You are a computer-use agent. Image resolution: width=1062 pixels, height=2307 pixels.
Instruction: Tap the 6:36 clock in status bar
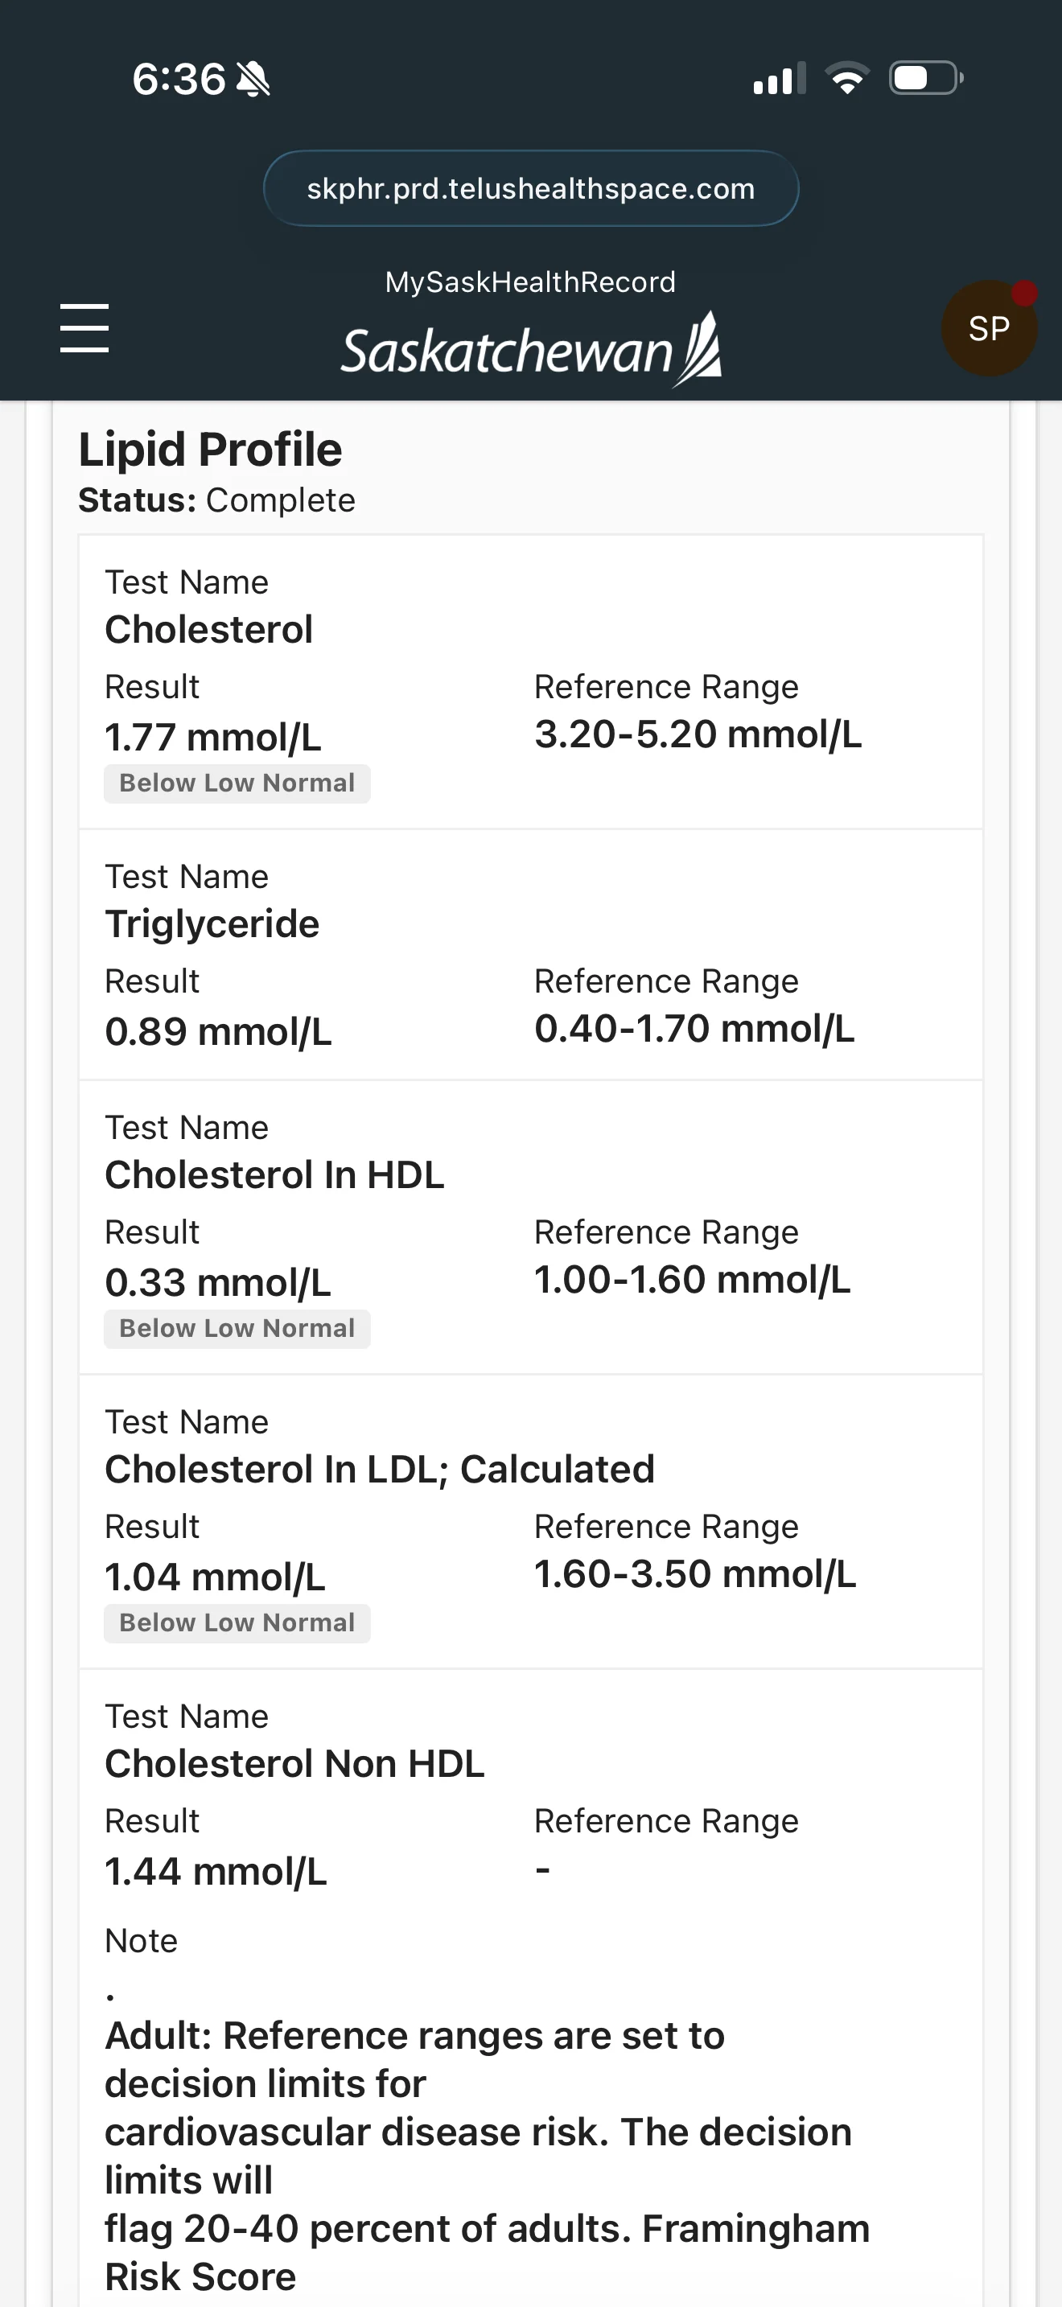click(179, 79)
